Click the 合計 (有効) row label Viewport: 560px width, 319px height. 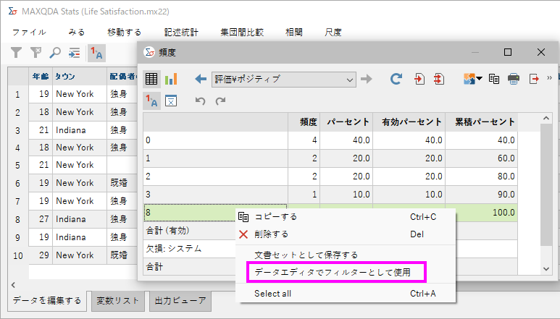[168, 231]
